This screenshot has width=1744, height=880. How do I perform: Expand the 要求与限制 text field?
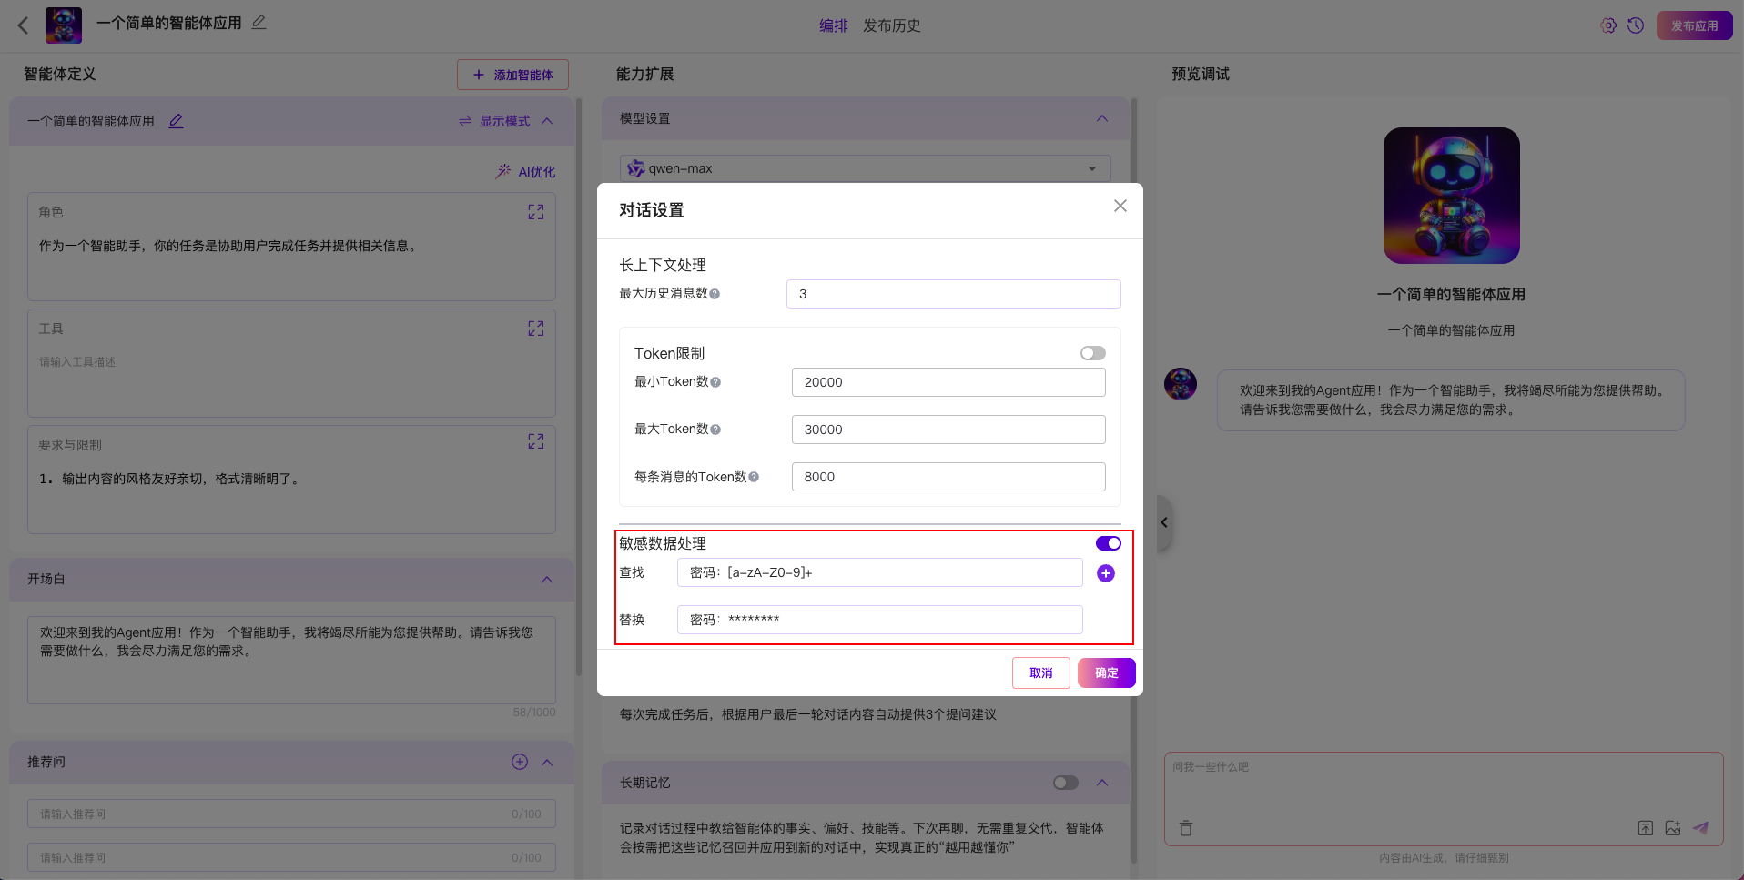536,441
